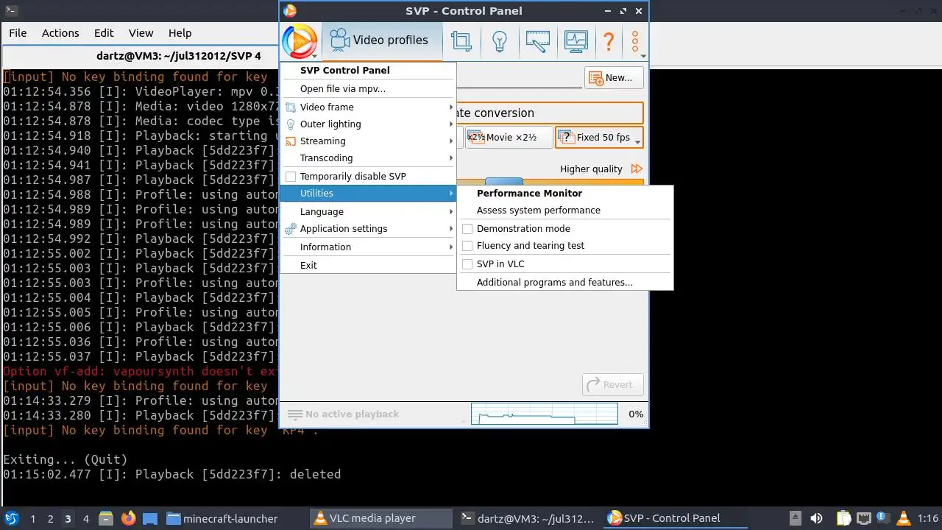Open the SVP main menu logo button
Image resolution: width=942 pixels, height=530 pixels.
coord(300,40)
